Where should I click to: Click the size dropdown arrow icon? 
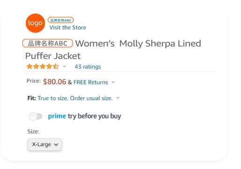[x=56, y=145]
